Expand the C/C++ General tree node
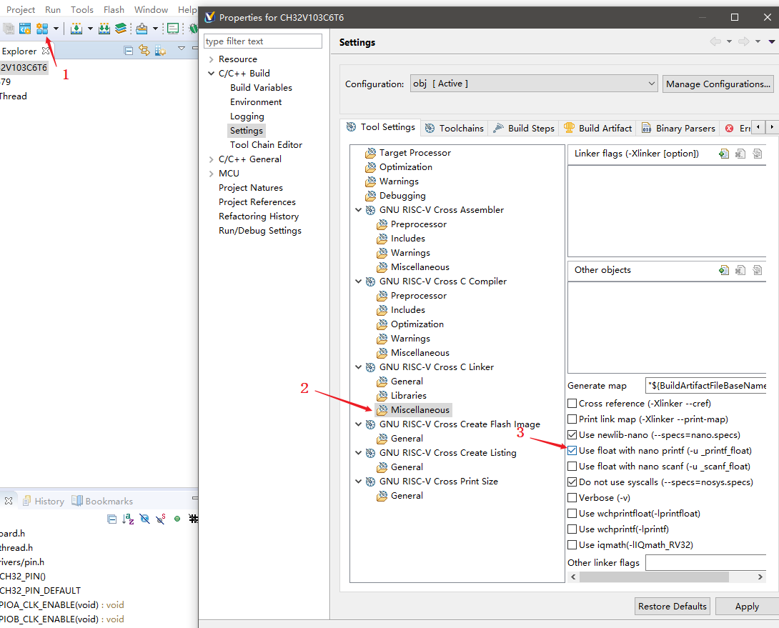Image resolution: width=779 pixels, height=628 pixels. pyautogui.click(x=211, y=159)
